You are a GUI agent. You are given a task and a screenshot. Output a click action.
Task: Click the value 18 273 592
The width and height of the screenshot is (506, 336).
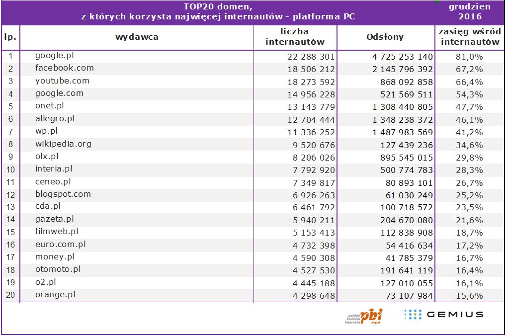[311, 83]
